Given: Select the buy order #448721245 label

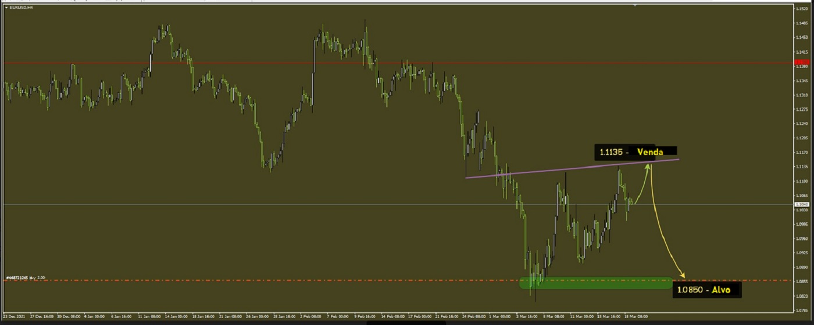Looking at the screenshot, I should tap(26, 278).
